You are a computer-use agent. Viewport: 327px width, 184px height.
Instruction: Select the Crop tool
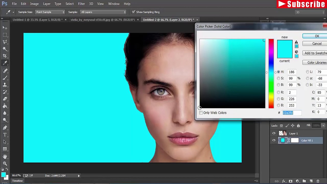coord(5,56)
